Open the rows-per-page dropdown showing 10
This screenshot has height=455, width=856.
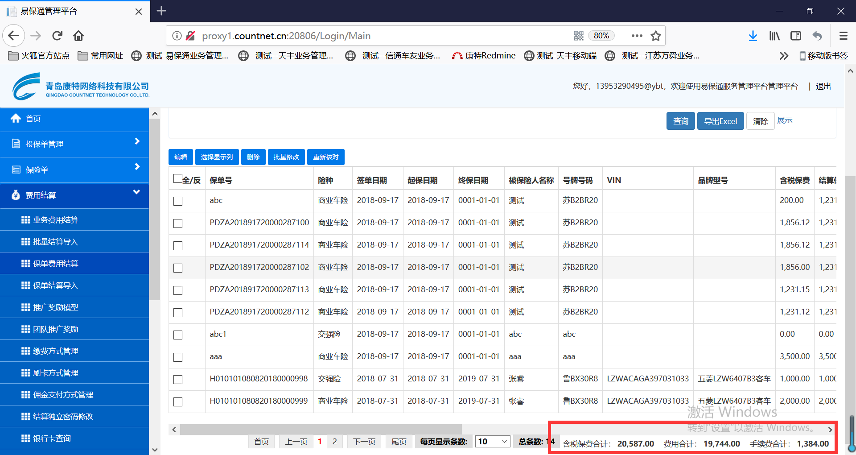click(x=492, y=442)
